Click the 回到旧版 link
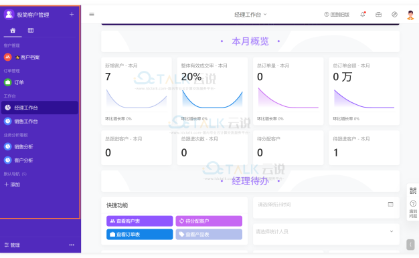 (337, 15)
